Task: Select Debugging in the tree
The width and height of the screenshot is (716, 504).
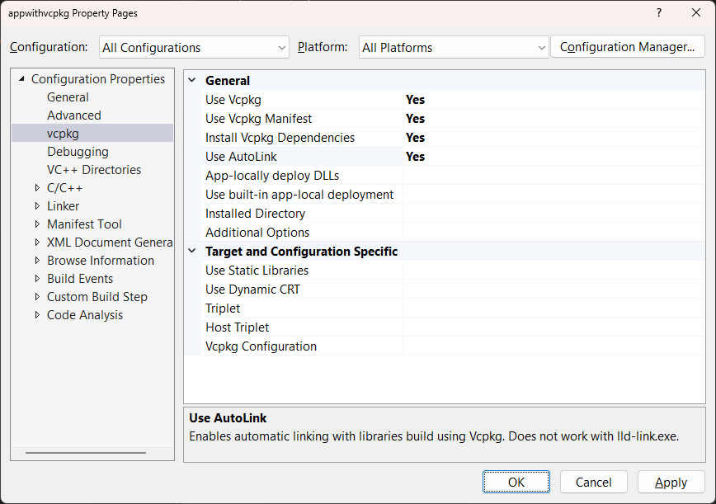Action: [78, 152]
